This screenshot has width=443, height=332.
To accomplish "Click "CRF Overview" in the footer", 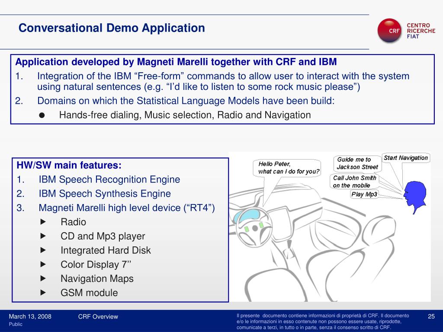I will point(98,317).
